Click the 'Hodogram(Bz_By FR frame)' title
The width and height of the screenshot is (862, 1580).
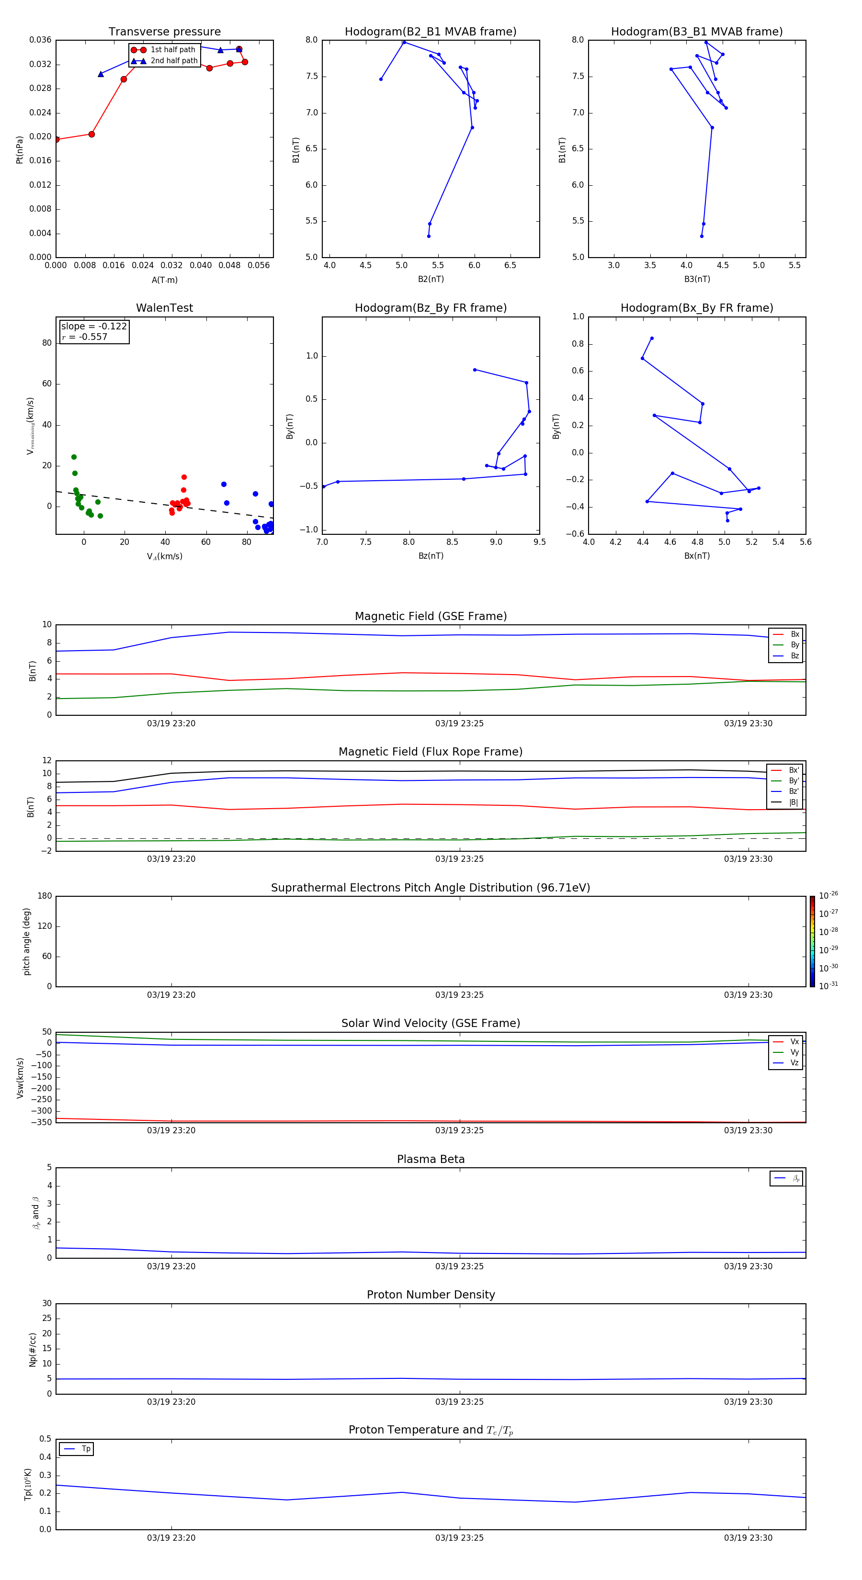click(431, 308)
